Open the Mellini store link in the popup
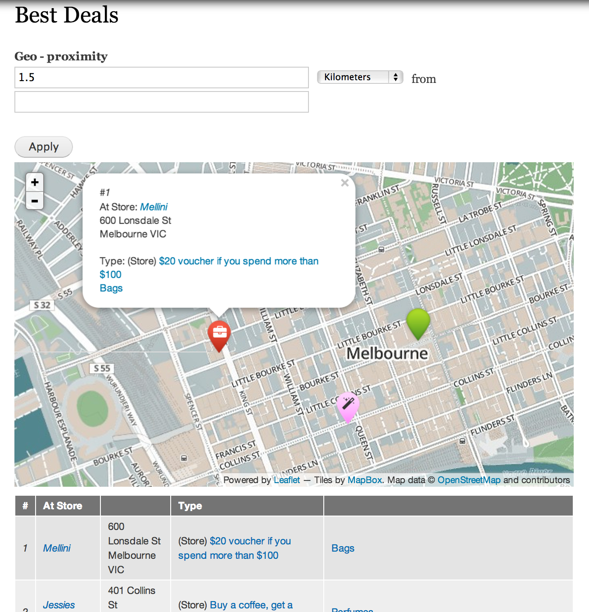 154,207
